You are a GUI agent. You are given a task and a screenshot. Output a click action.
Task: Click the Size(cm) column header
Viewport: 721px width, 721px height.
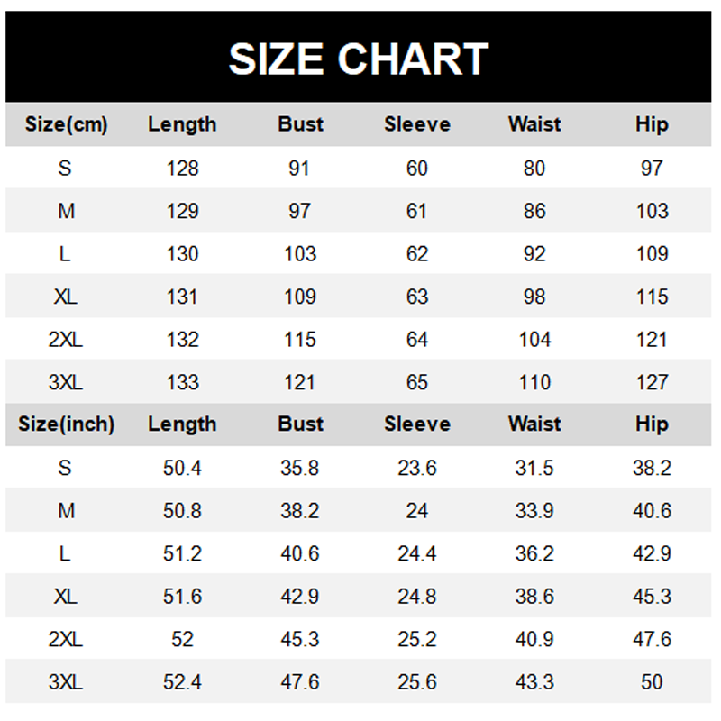click(66, 125)
